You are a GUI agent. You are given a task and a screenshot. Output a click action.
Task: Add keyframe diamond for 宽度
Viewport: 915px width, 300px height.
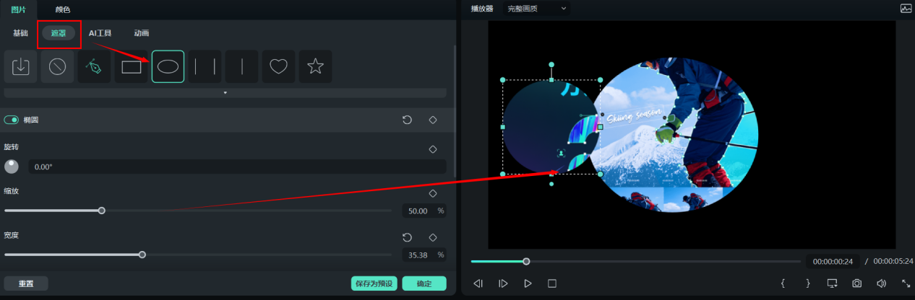[433, 237]
